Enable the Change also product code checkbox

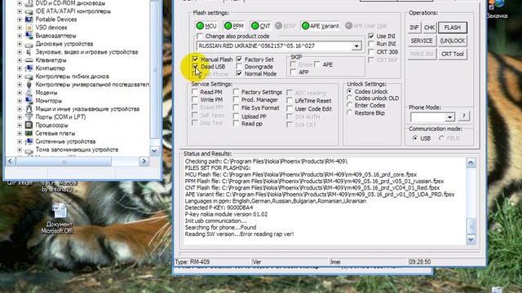200,36
